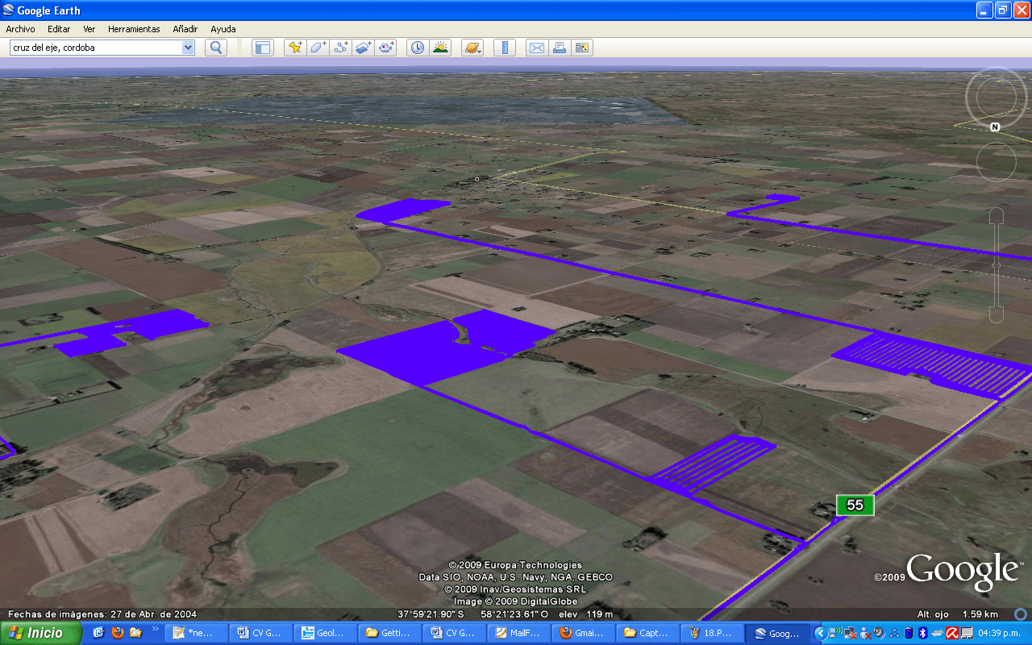Print the current view
Viewport: 1032px width, 645px height.
(x=559, y=48)
